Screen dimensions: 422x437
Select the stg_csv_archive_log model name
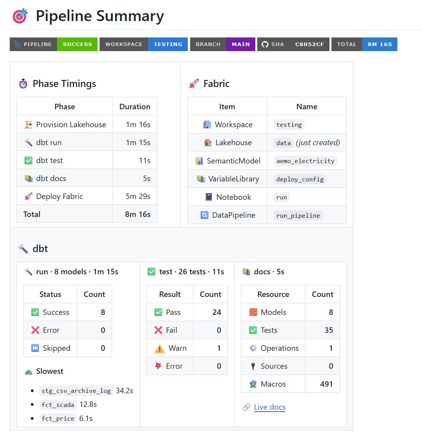click(76, 391)
